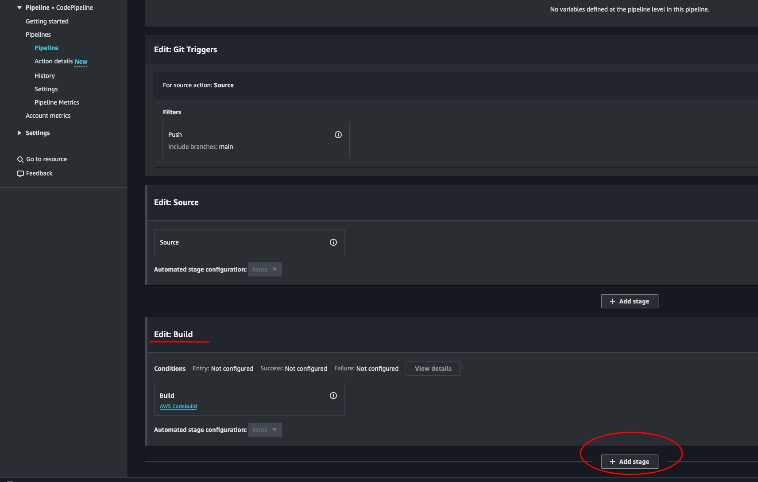Screen dimensions: 758x482
Task: Open Account metrics from the sidebar
Action: 48,115
